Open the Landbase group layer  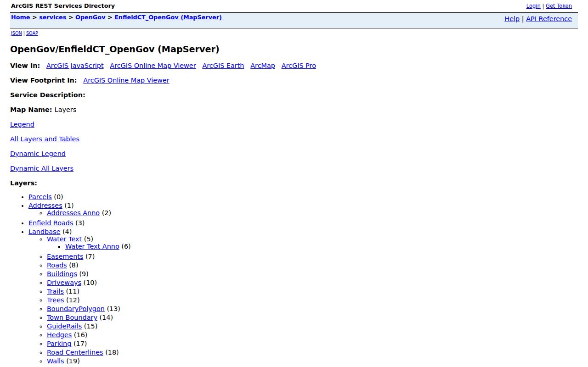click(x=44, y=232)
